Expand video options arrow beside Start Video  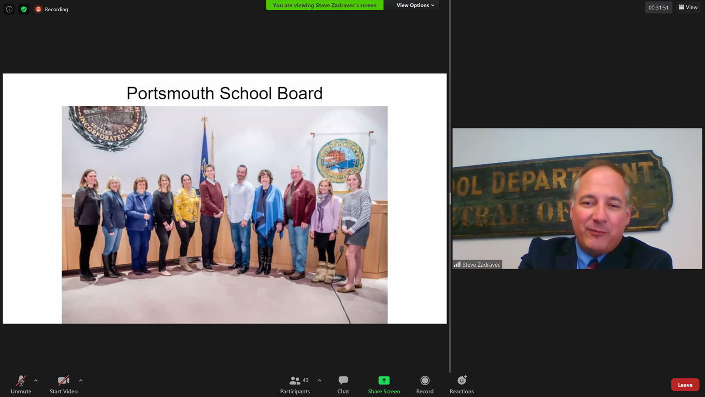(x=81, y=381)
